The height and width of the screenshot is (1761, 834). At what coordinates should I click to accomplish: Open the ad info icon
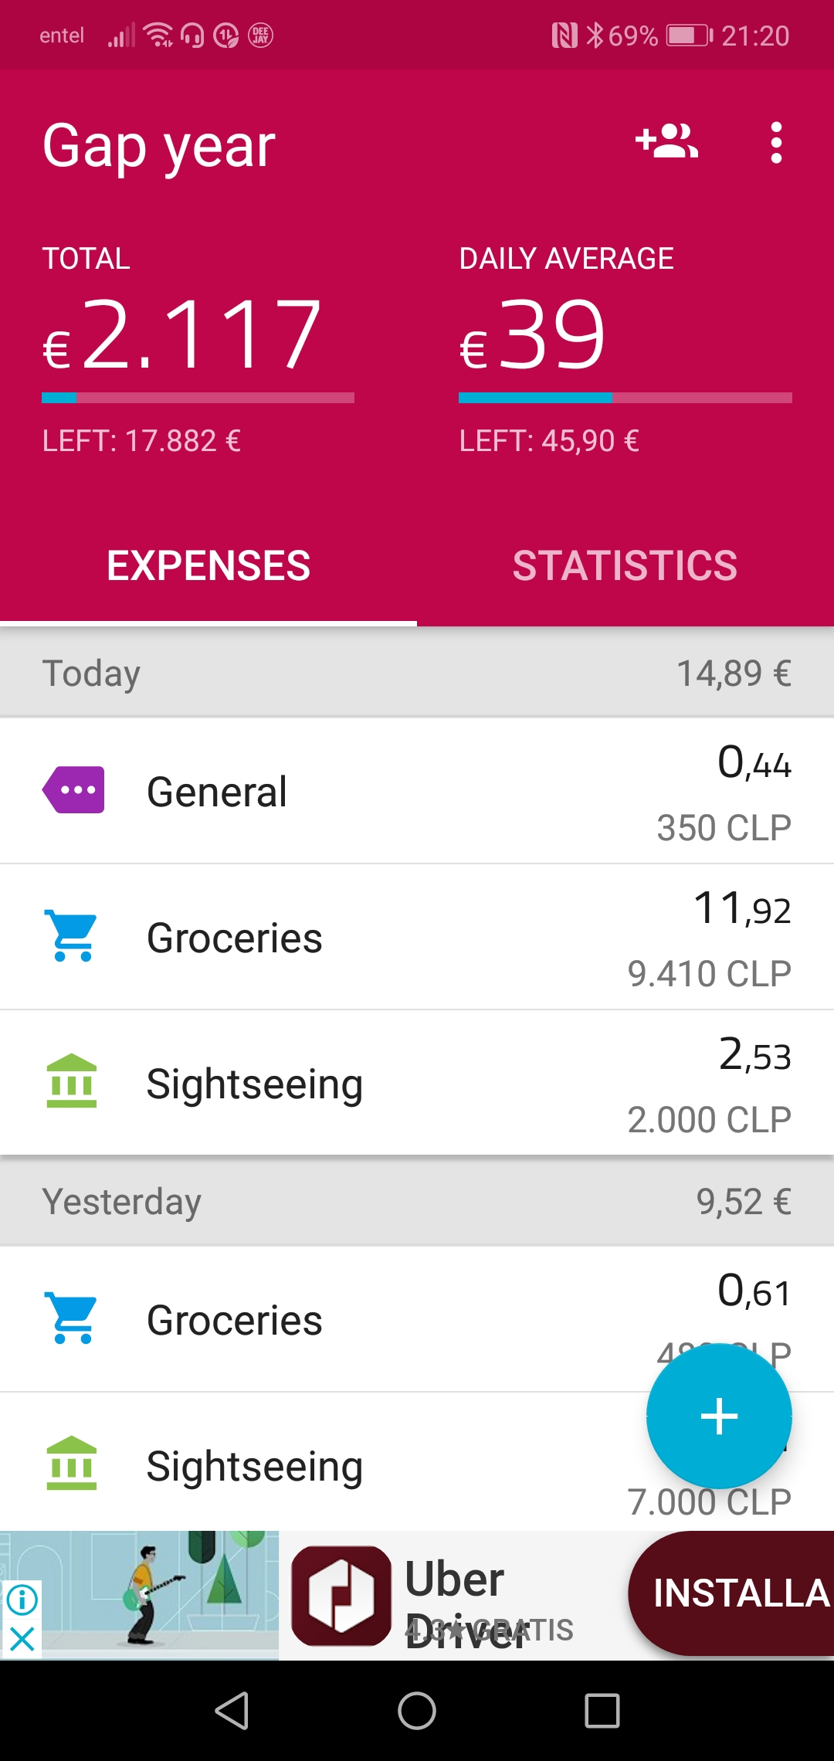click(x=22, y=1600)
